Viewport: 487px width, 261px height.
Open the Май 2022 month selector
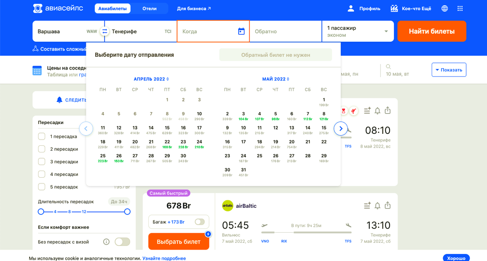coord(276,79)
